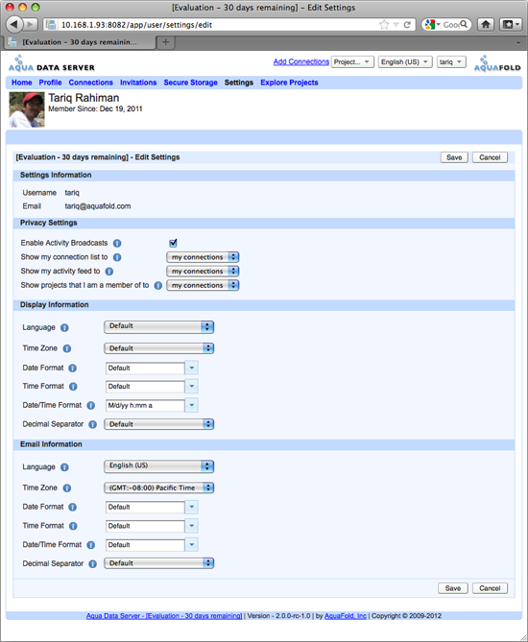The width and height of the screenshot is (528, 642).
Task: Click info icon beside Show my activity feed to
Action: pyautogui.click(x=108, y=272)
